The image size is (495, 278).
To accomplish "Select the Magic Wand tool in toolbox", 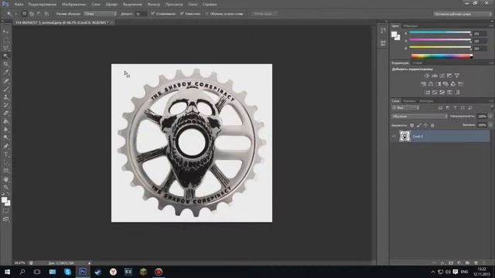I will tap(5, 56).
